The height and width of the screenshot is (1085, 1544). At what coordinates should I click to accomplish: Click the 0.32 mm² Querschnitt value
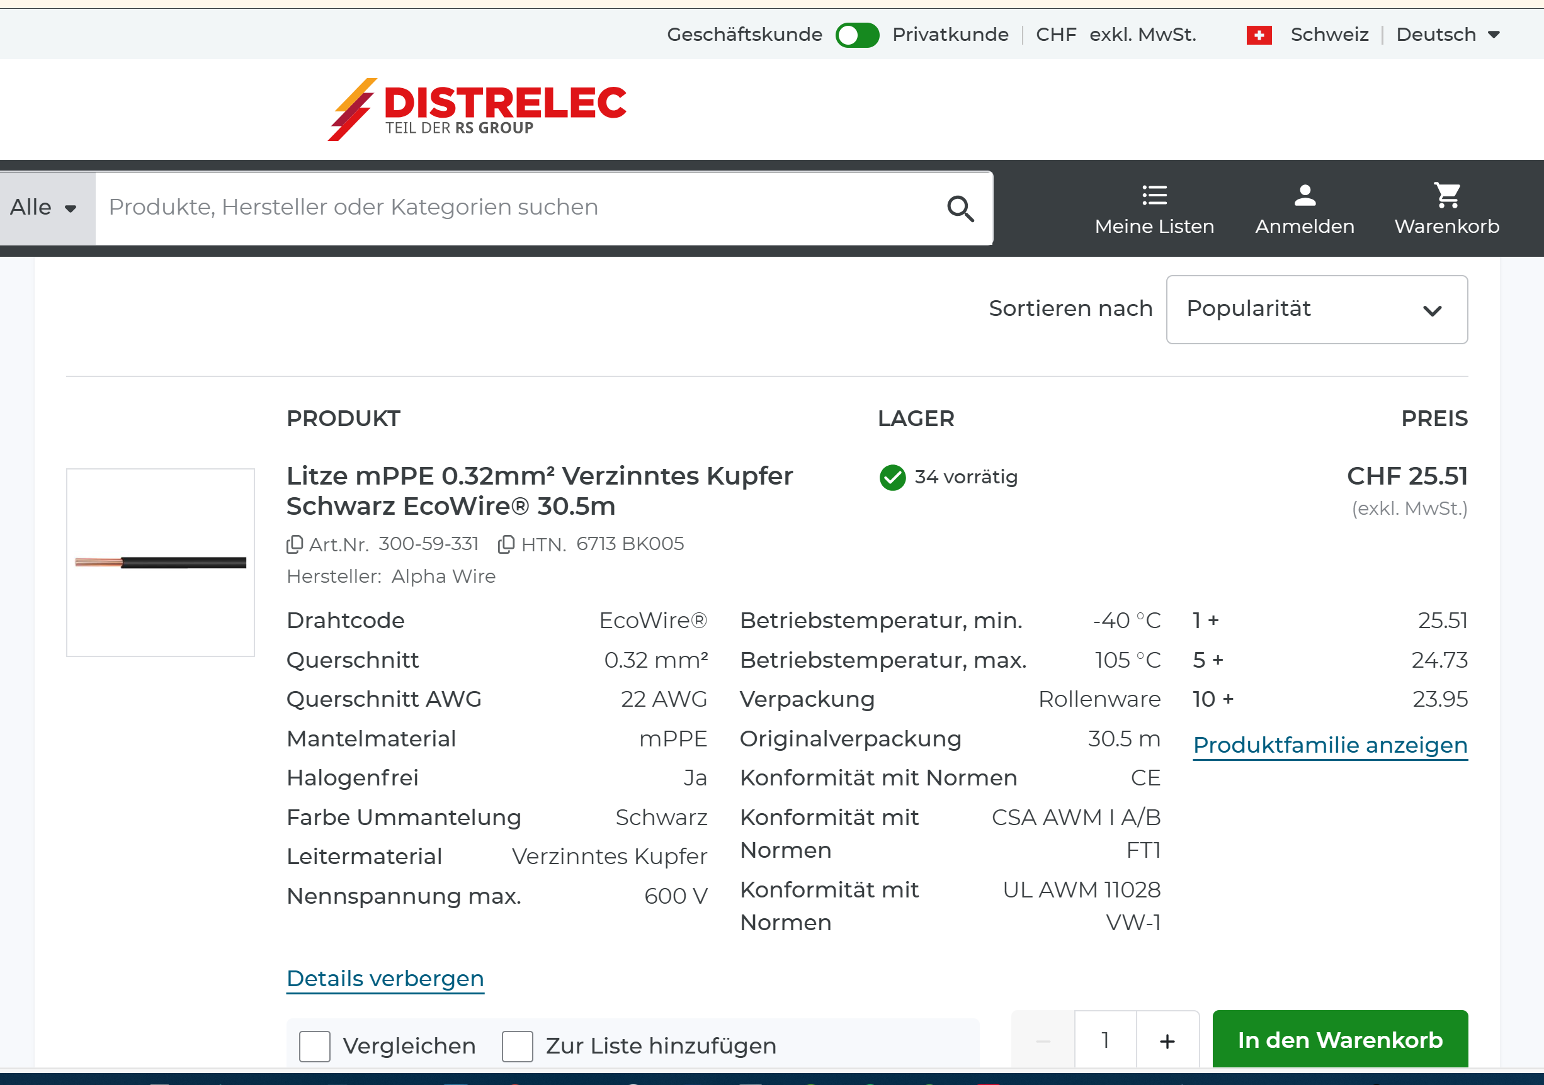tap(656, 660)
